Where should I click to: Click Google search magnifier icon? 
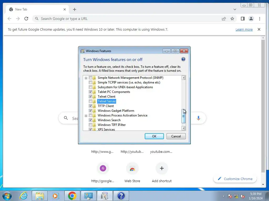pyautogui.click(x=66, y=118)
